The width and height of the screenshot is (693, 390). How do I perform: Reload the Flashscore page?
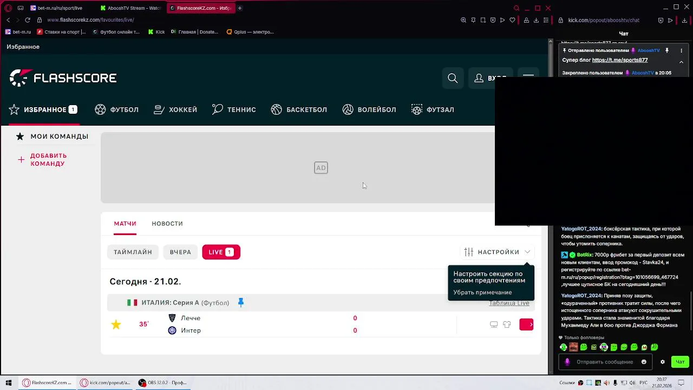[28, 20]
